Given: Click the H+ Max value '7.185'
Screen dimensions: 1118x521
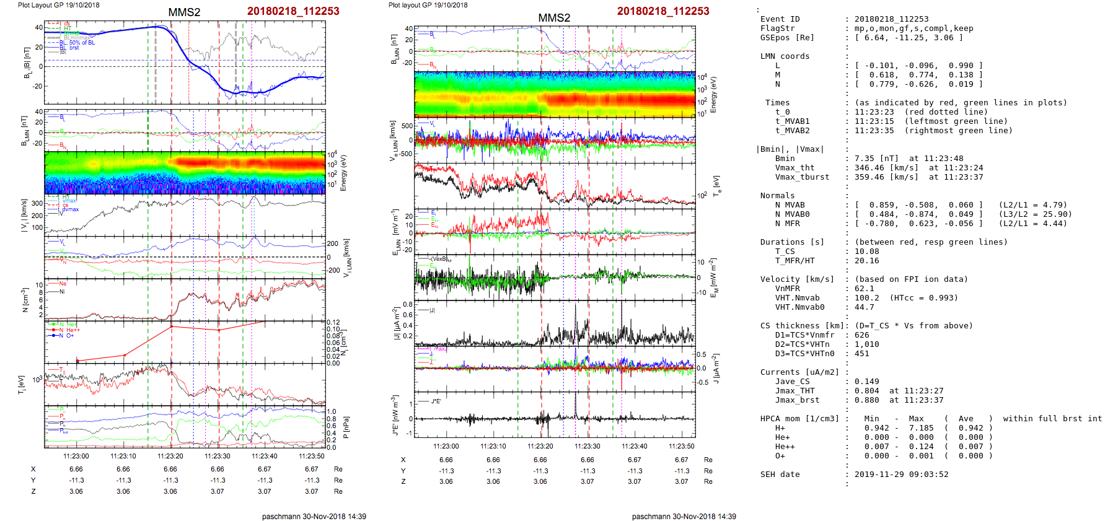Looking at the screenshot, I should coord(922,428).
